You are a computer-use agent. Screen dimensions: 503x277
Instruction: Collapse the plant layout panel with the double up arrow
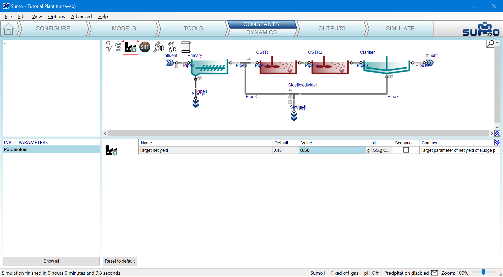[x=497, y=133]
